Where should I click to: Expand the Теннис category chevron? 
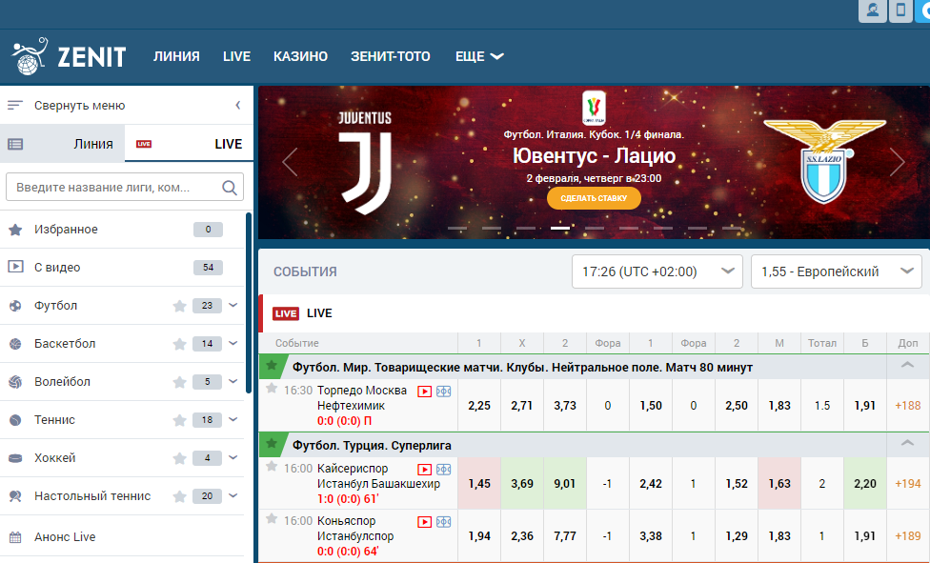tap(233, 419)
